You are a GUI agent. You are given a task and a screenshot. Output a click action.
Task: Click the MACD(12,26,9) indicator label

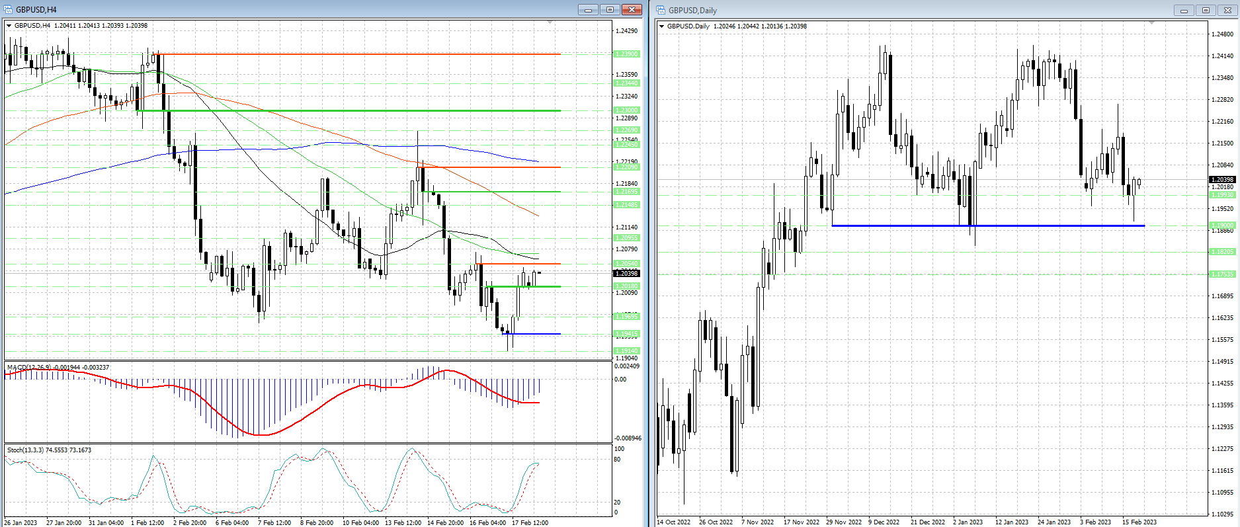click(28, 367)
